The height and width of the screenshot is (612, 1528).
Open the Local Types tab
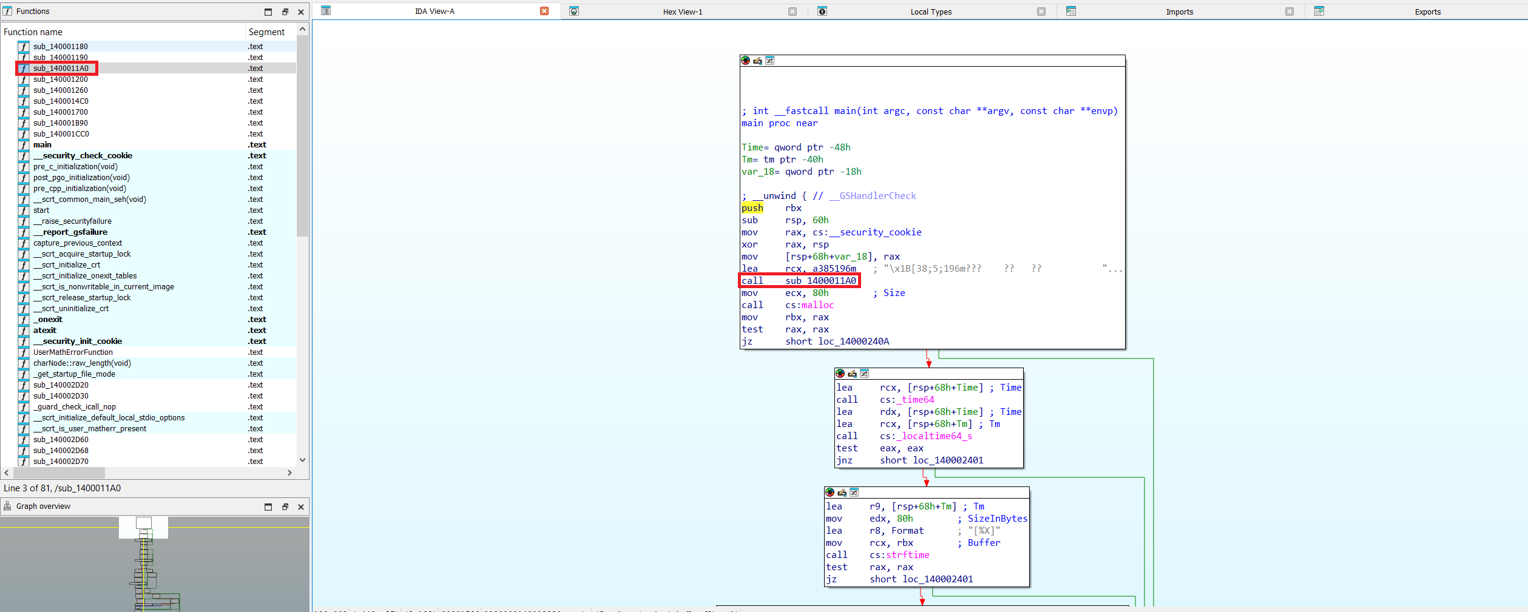point(931,12)
